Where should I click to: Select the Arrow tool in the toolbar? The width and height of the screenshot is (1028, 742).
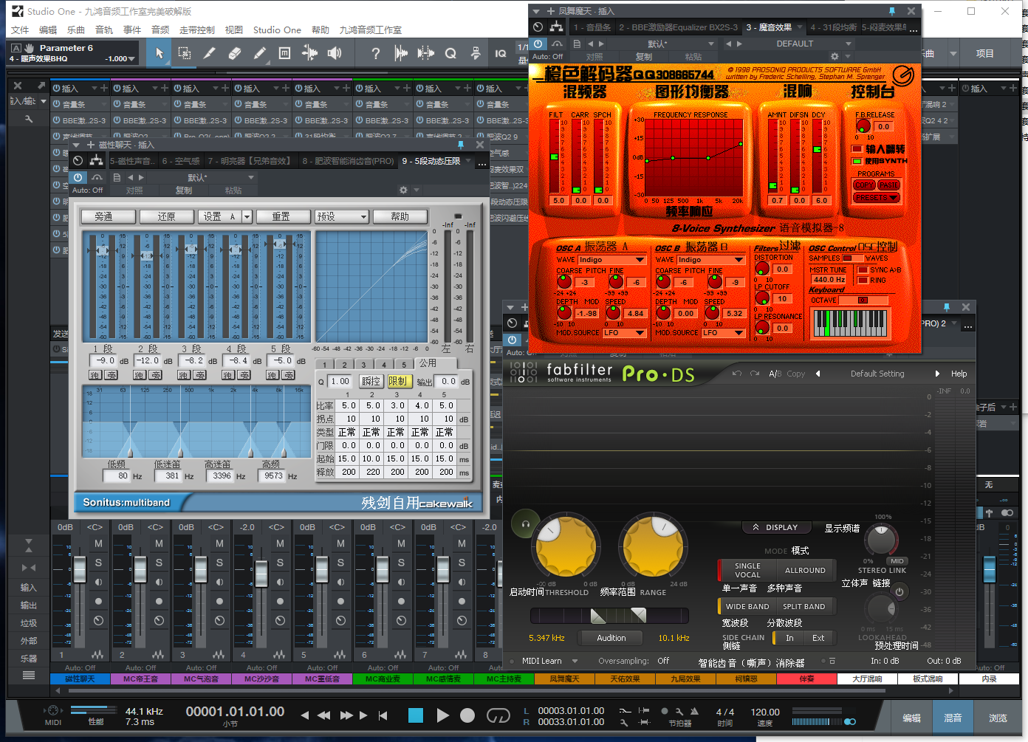point(159,53)
